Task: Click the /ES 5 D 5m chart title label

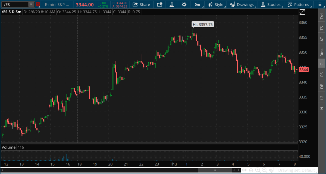Action: click(11, 12)
